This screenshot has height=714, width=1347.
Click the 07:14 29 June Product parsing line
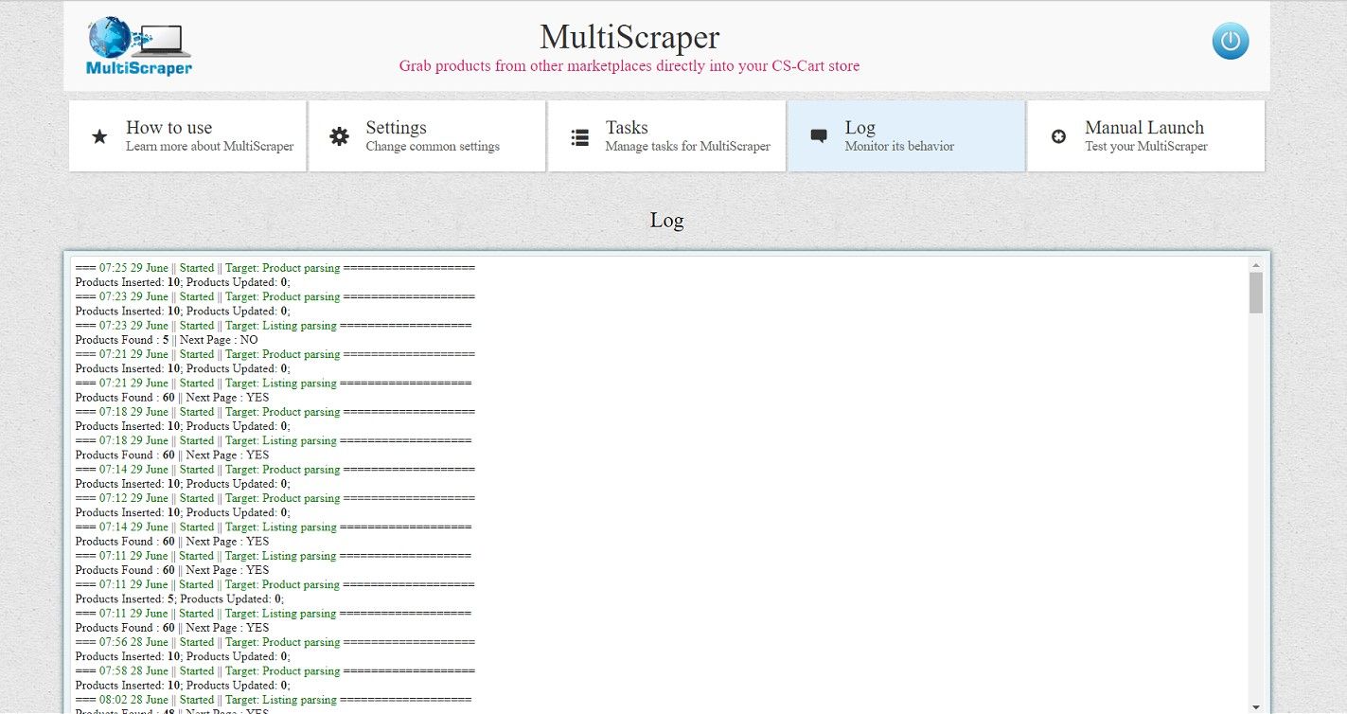pyautogui.click(x=275, y=470)
